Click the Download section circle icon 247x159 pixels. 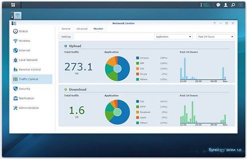tap(65, 89)
